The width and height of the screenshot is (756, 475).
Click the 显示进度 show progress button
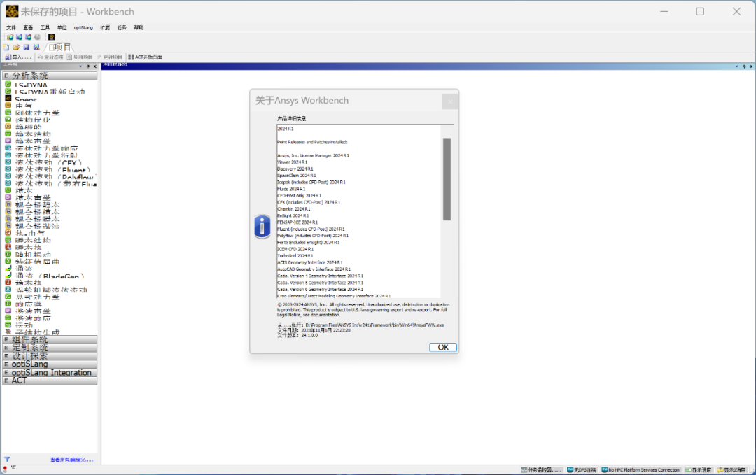click(x=699, y=469)
